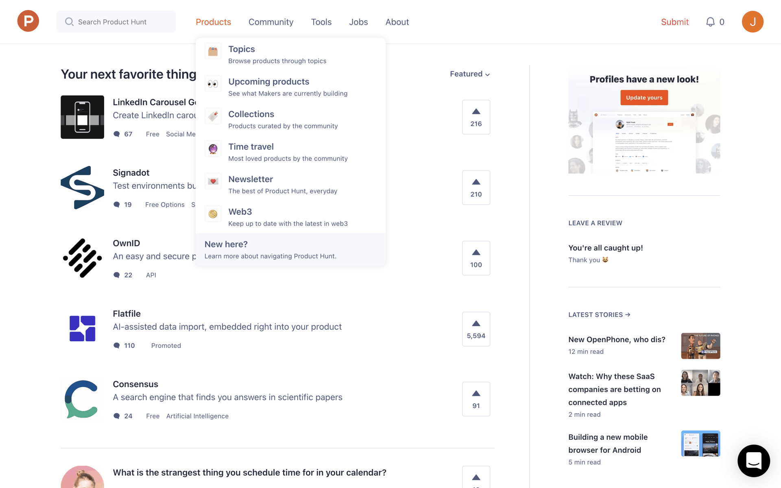781x488 pixels.
Task: Click the Free tag on Consensus
Action: 153,416
